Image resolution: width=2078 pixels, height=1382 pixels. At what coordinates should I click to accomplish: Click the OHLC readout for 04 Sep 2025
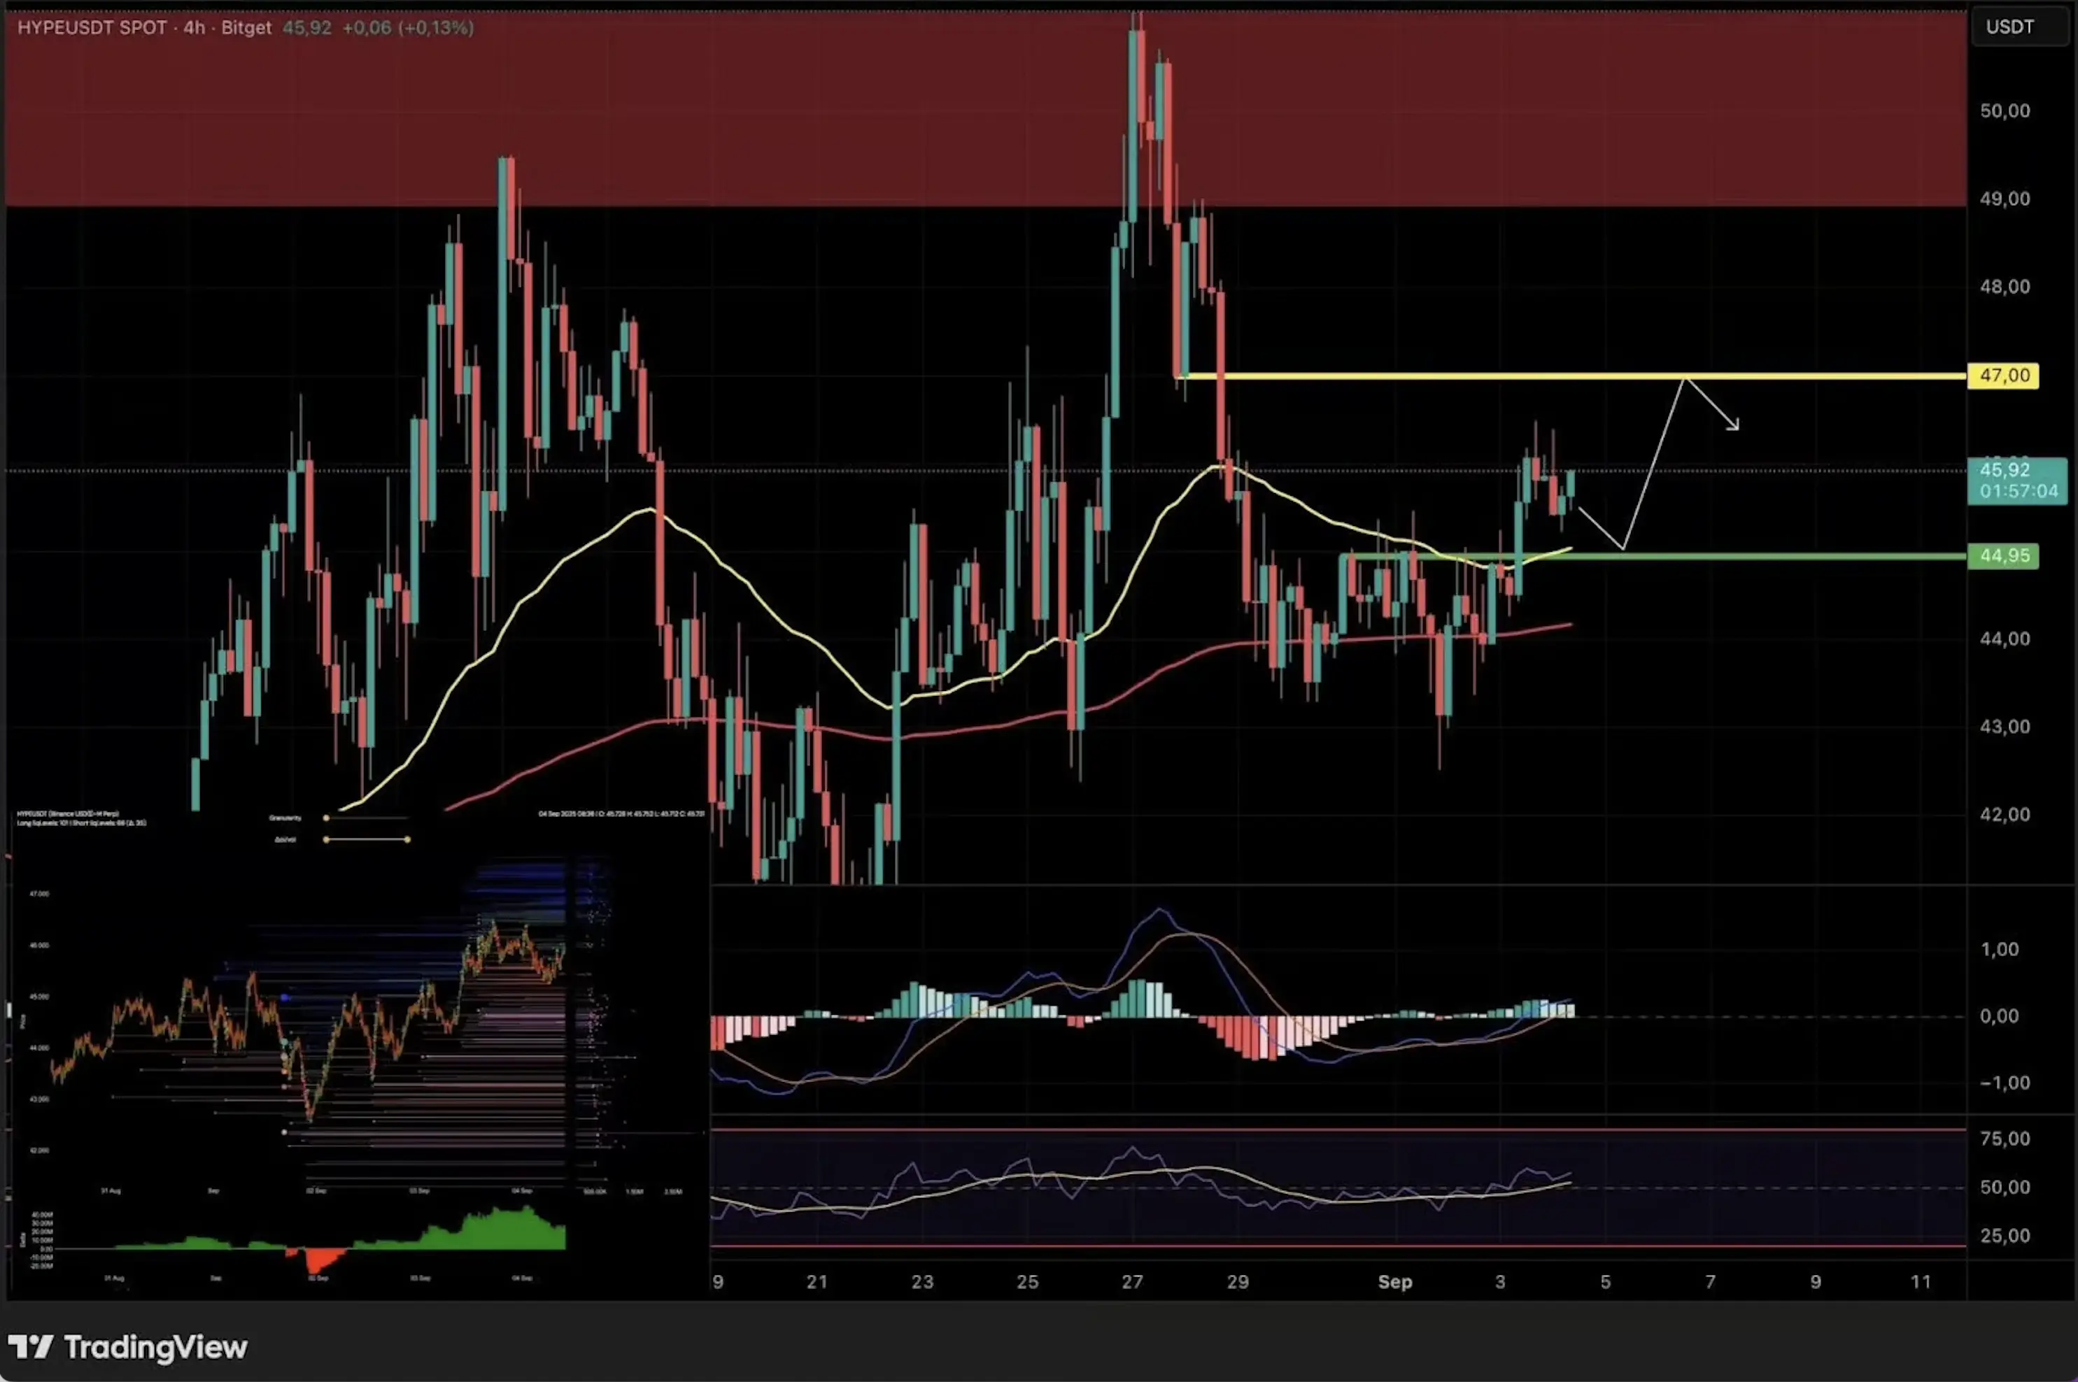click(621, 813)
